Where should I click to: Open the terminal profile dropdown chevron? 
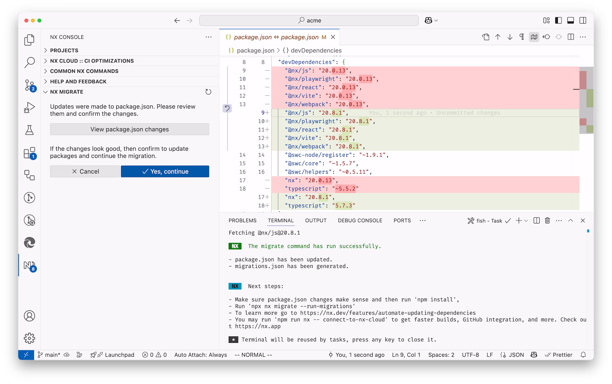click(526, 221)
